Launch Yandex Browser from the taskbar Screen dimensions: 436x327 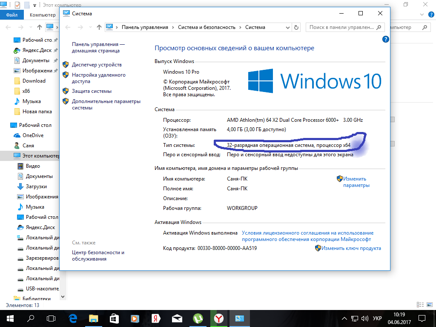tap(219, 318)
